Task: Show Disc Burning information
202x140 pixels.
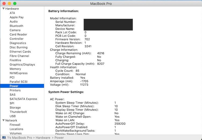Action: click(x=19, y=47)
